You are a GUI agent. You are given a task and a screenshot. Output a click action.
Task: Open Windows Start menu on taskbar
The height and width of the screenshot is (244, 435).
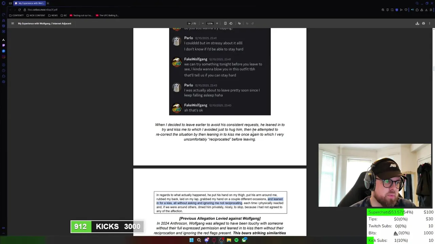[x=191, y=240]
